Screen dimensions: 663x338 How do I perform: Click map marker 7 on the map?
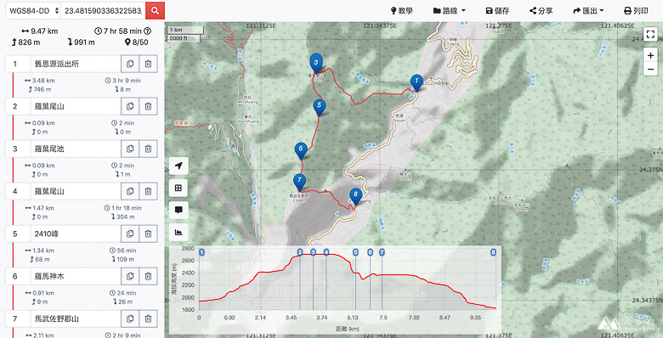(x=299, y=182)
